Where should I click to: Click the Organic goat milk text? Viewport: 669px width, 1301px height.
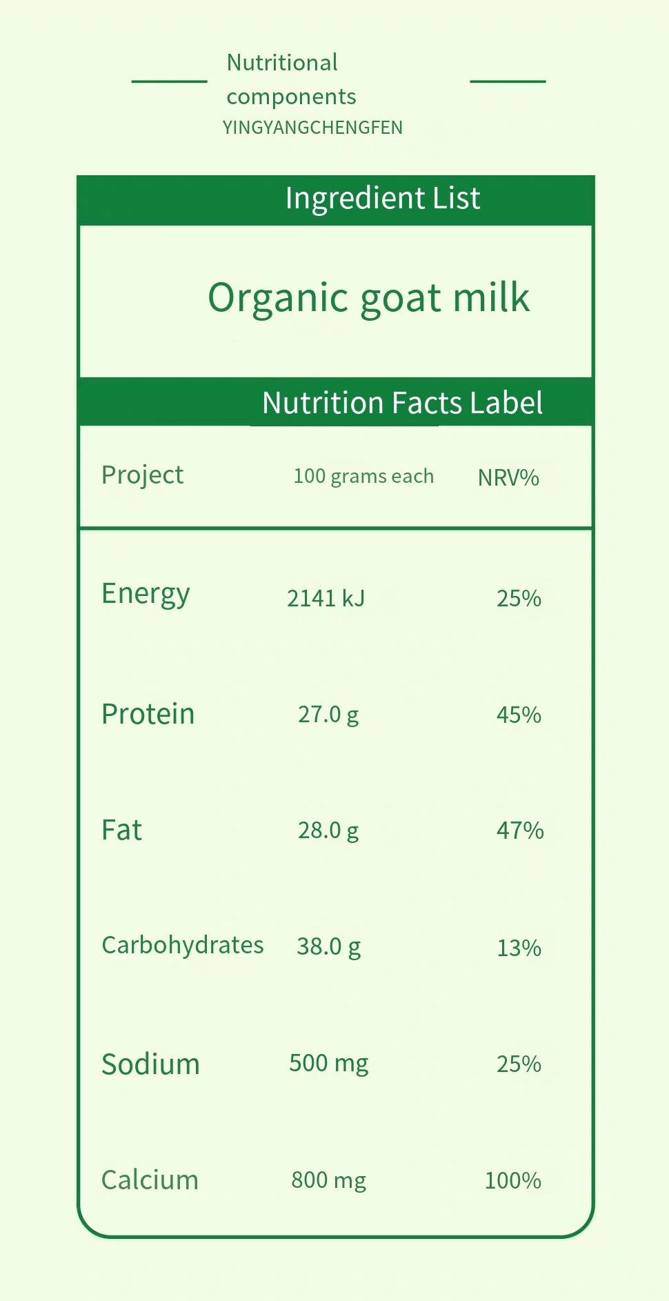368,298
